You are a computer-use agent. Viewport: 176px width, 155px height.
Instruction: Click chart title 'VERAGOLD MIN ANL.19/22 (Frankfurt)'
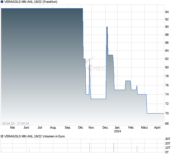[x=31, y=2]
